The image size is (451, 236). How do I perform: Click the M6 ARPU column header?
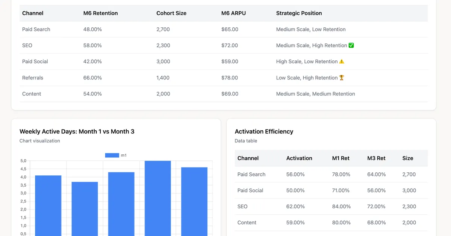pos(233,13)
